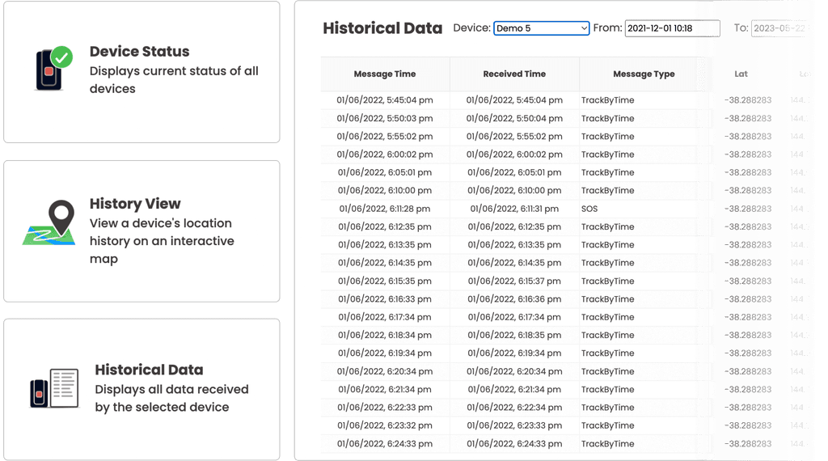Click the Device Status phone checkmark icon
Screen dimensions: 828x461
pos(54,68)
